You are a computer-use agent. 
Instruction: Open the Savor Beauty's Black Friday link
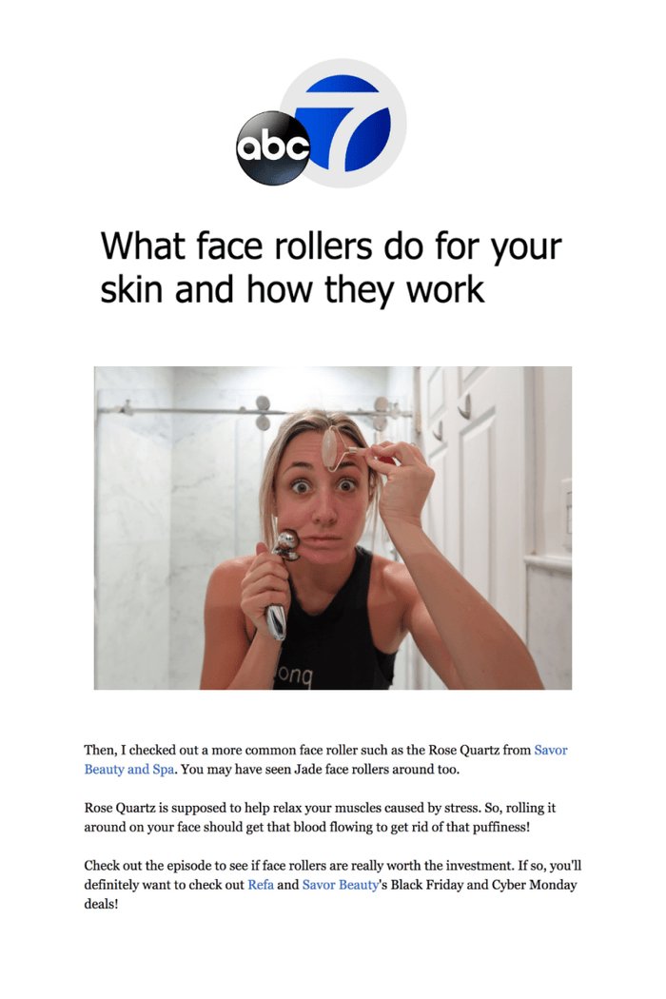click(x=341, y=884)
